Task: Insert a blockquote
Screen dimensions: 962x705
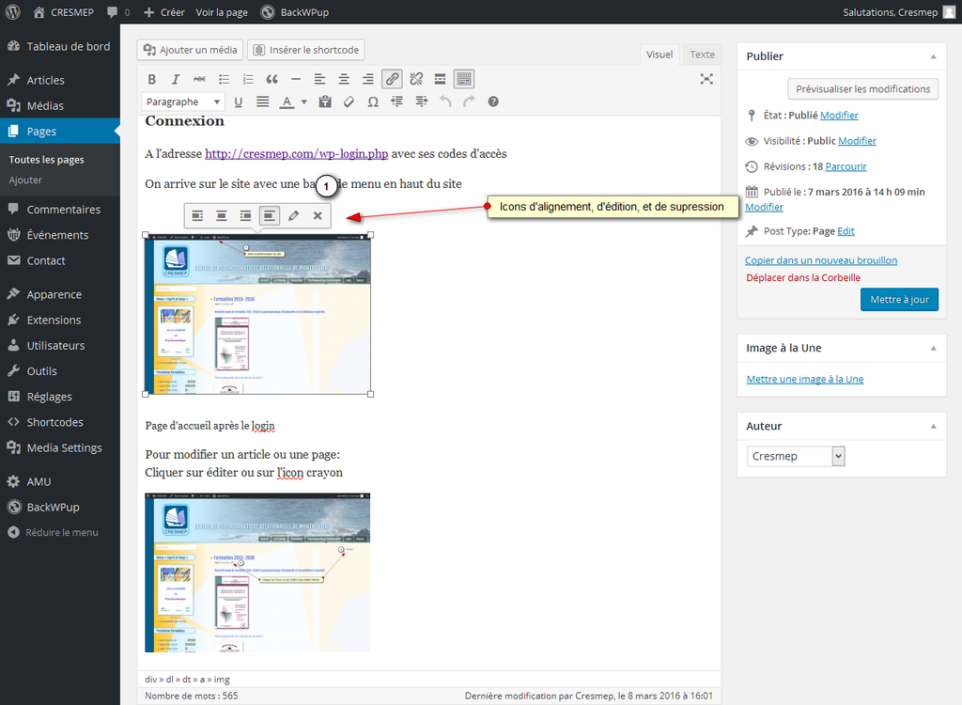Action: [272, 79]
